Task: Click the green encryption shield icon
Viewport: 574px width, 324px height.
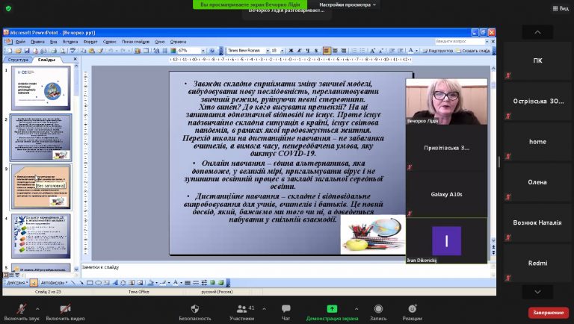Action: tap(10, 7)
